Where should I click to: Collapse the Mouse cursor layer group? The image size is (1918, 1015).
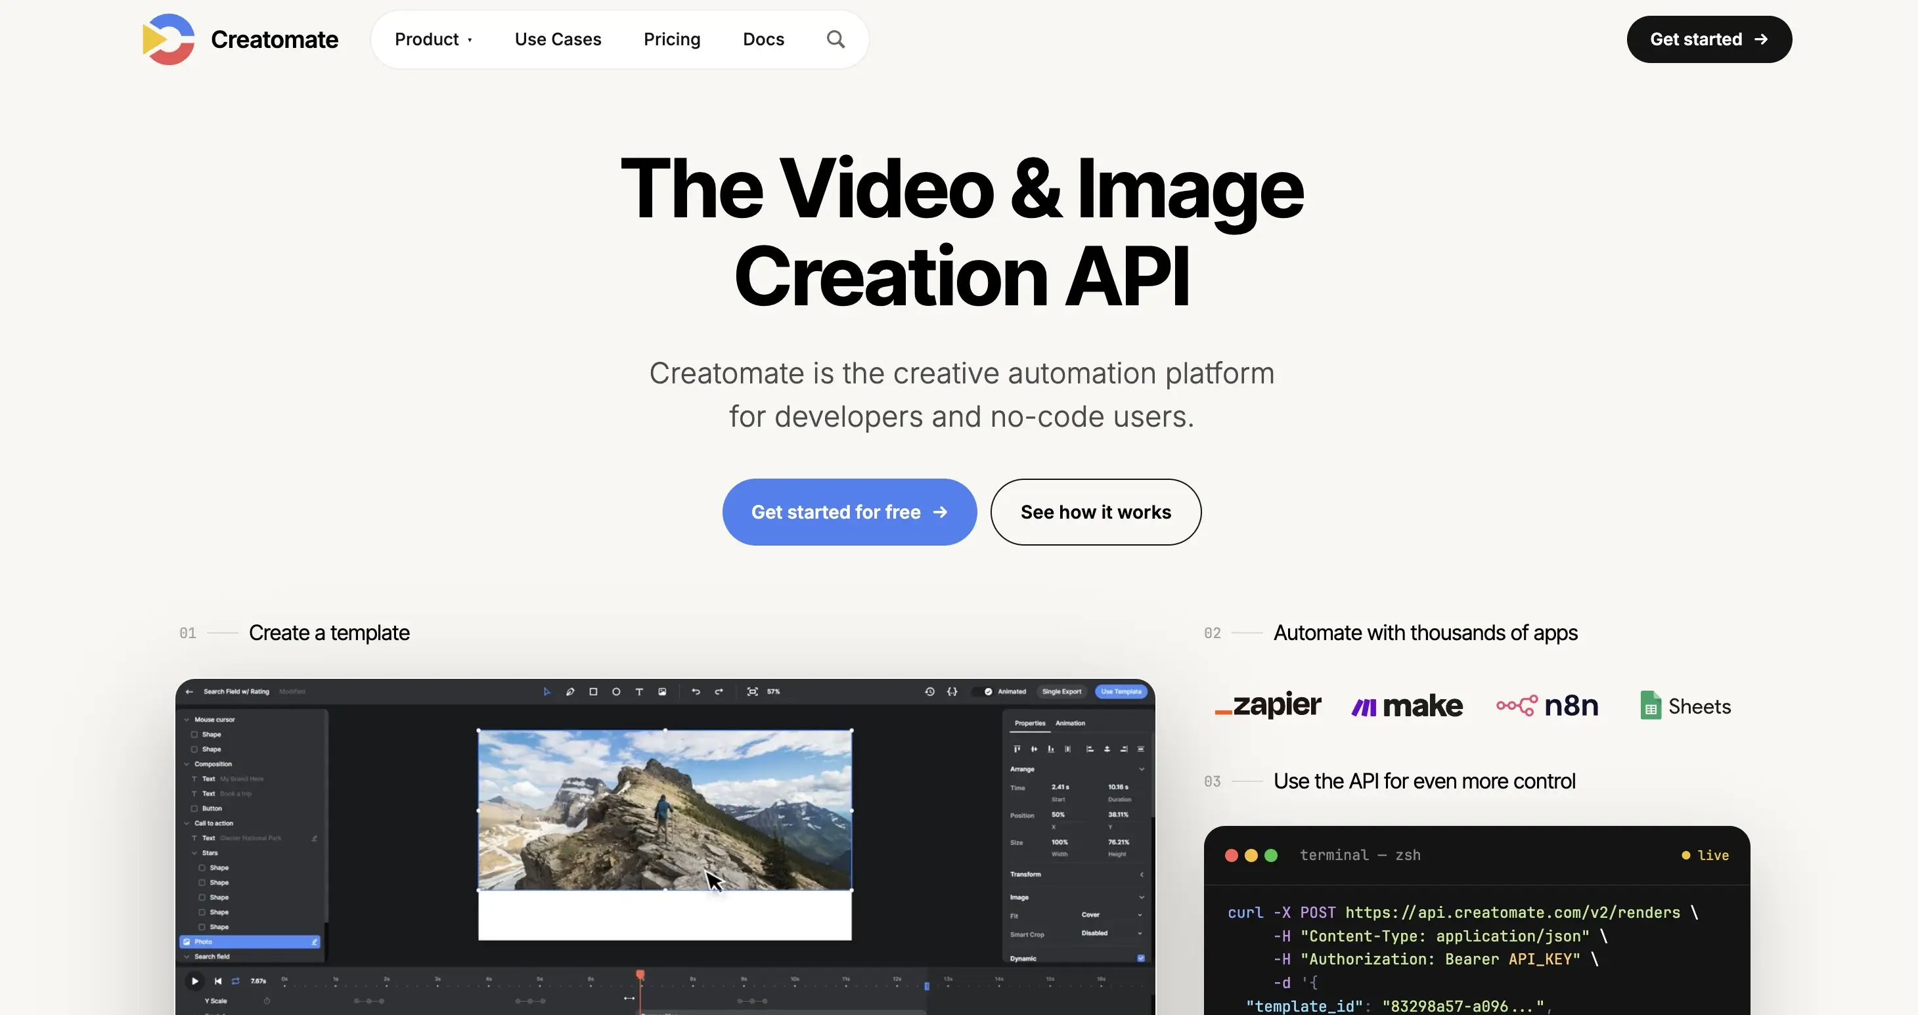(187, 720)
